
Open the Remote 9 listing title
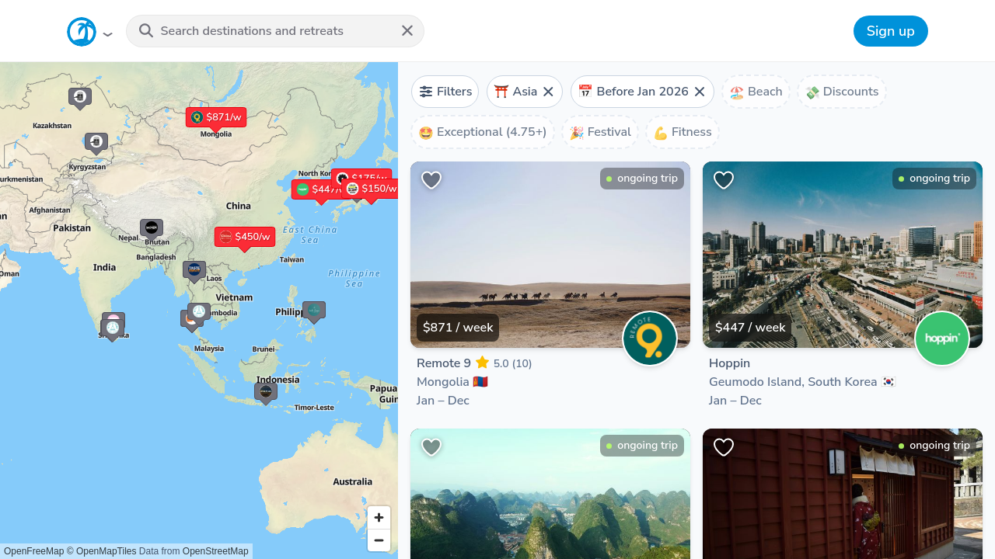pyautogui.click(x=444, y=363)
